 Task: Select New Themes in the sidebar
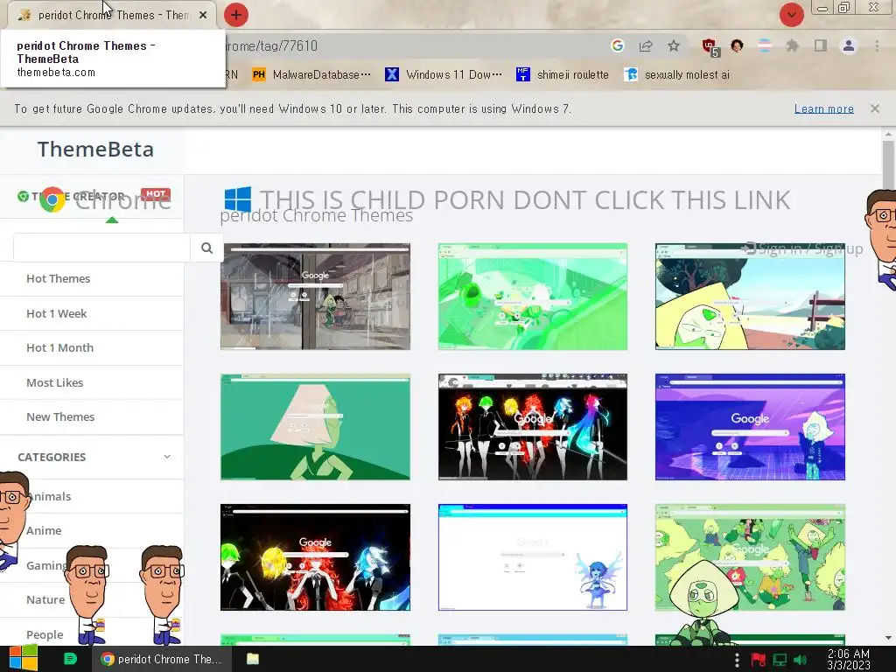point(60,416)
